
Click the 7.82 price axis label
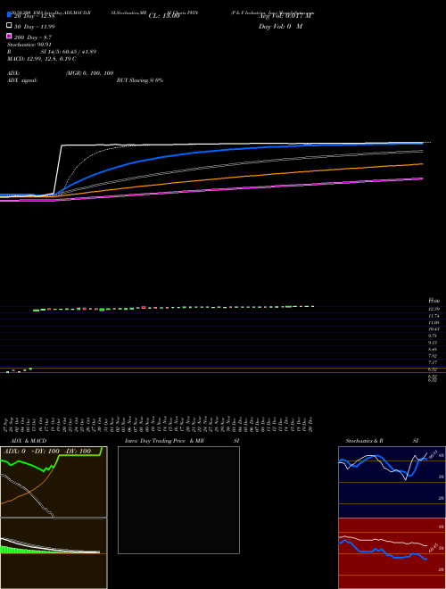click(x=434, y=356)
